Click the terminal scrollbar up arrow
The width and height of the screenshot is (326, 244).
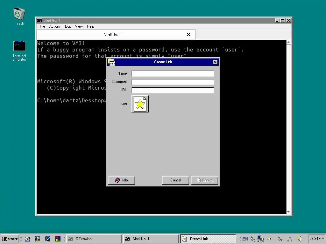[x=288, y=42]
